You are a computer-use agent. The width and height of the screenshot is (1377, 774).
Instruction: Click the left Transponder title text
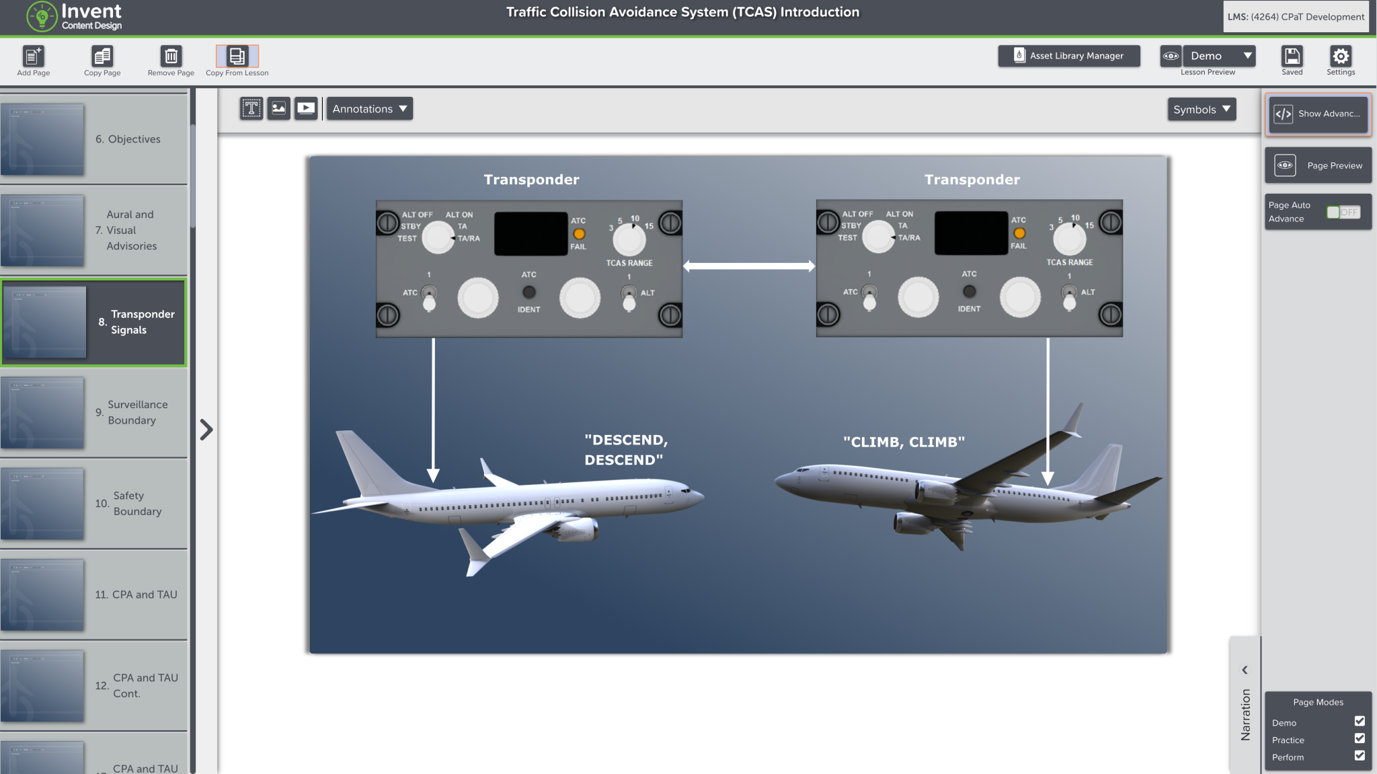pyautogui.click(x=531, y=180)
